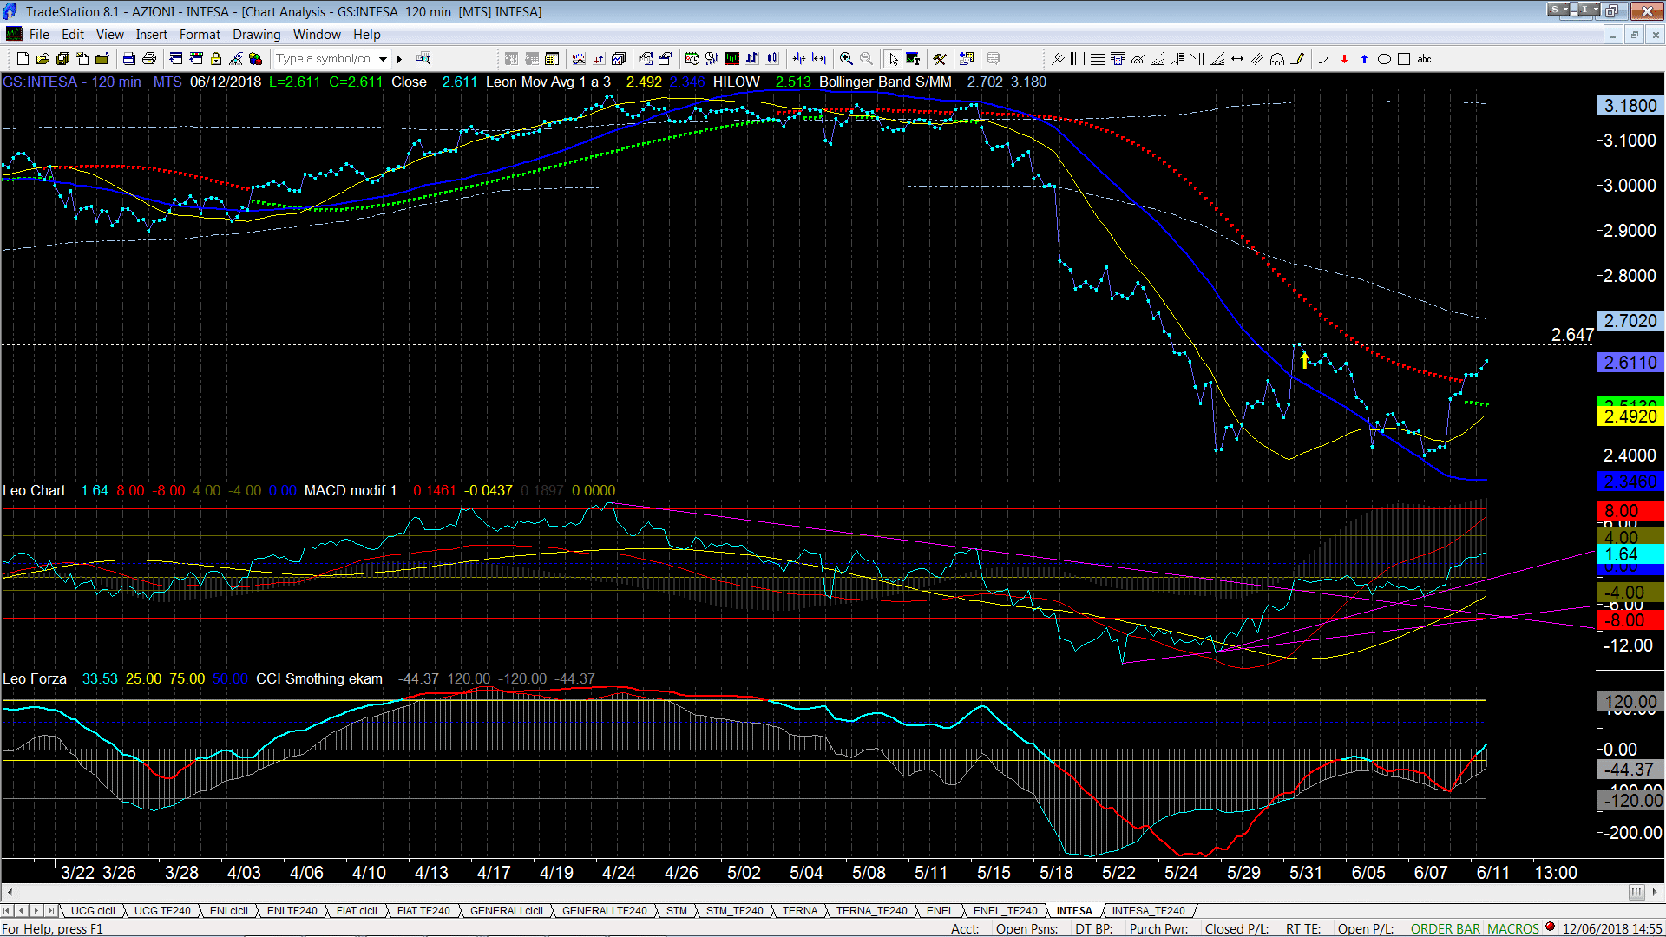
Task: Open the View menu
Action: coord(109,35)
